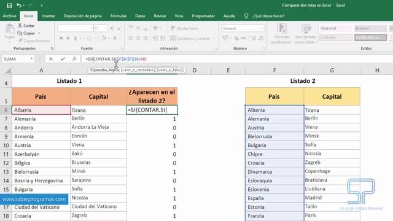Screen dimensions: 393x221
Task: Click cell Copenhage in Listado 2
Action: 332,171
